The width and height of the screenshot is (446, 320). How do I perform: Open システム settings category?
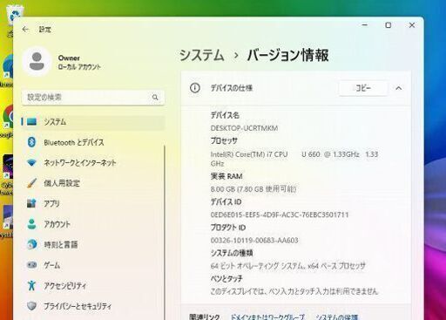point(93,122)
